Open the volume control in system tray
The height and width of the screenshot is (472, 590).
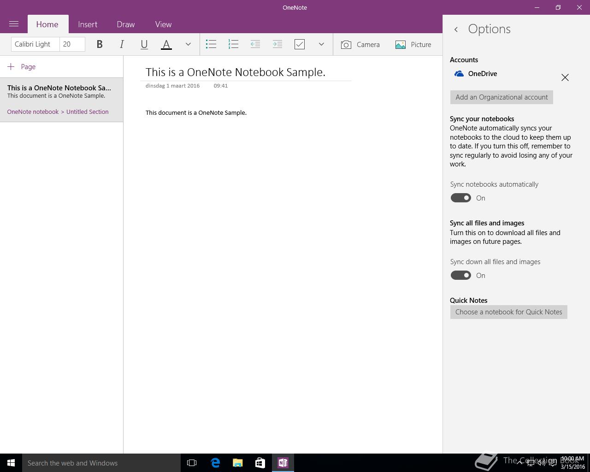pyautogui.click(x=542, y=463)
